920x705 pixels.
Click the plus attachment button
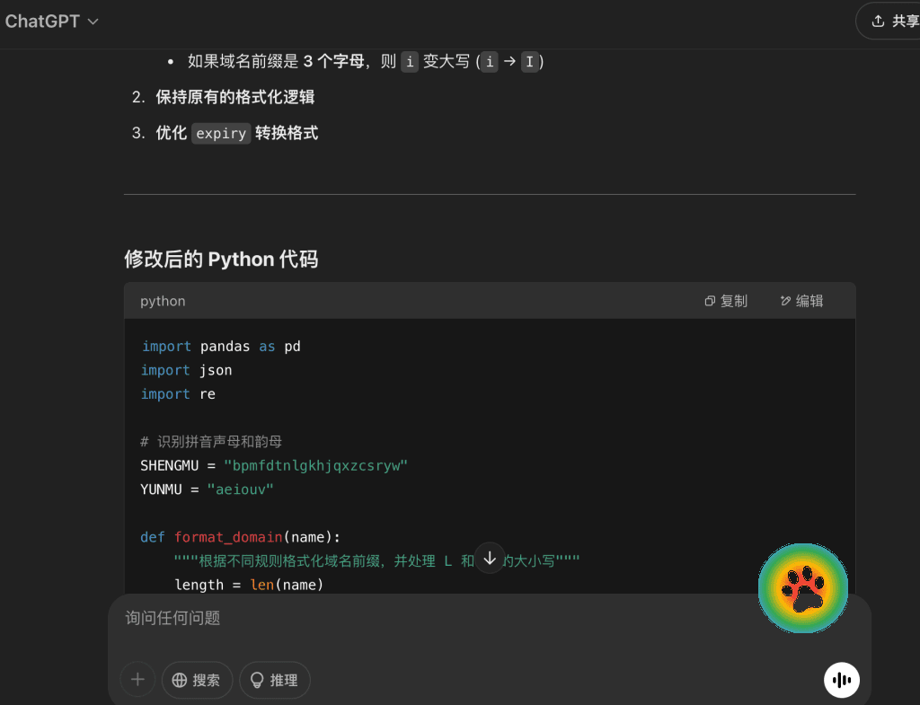pyautogui.click(x=137, y=680)
